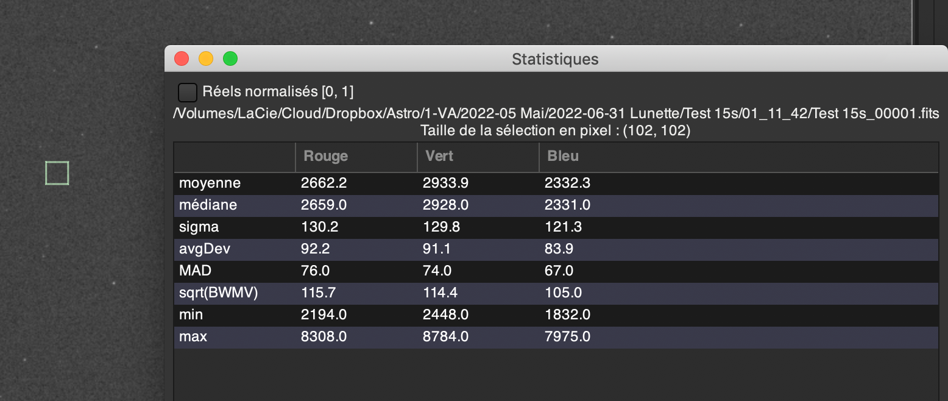Close the Statistiques window
This screenshot has width=948, height=401.
coord(182,59)
